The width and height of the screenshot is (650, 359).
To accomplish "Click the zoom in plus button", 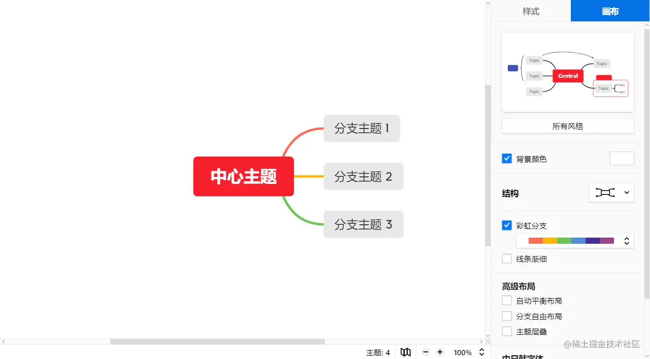I will 440,352.
